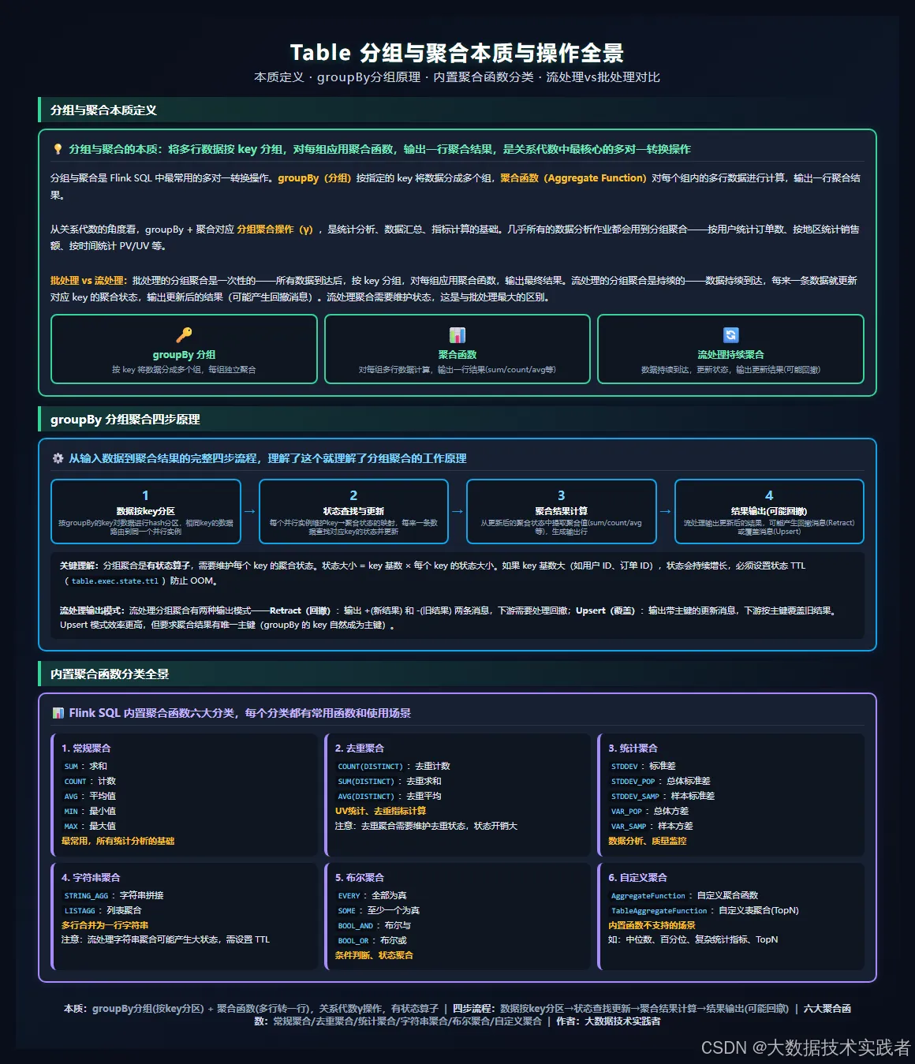Viewport: 915px width, 1064px height.
Task: Click the BOOL_OR：布尔或 row
Action: point(372,941)
